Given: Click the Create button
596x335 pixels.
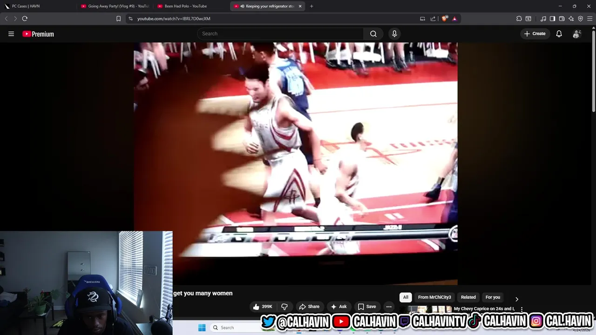Looking at the screenshot, I should pos(535,33).
